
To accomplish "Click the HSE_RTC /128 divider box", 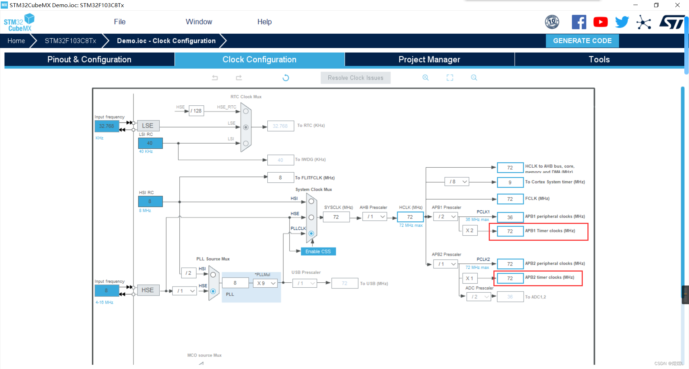I will [196, 111].
